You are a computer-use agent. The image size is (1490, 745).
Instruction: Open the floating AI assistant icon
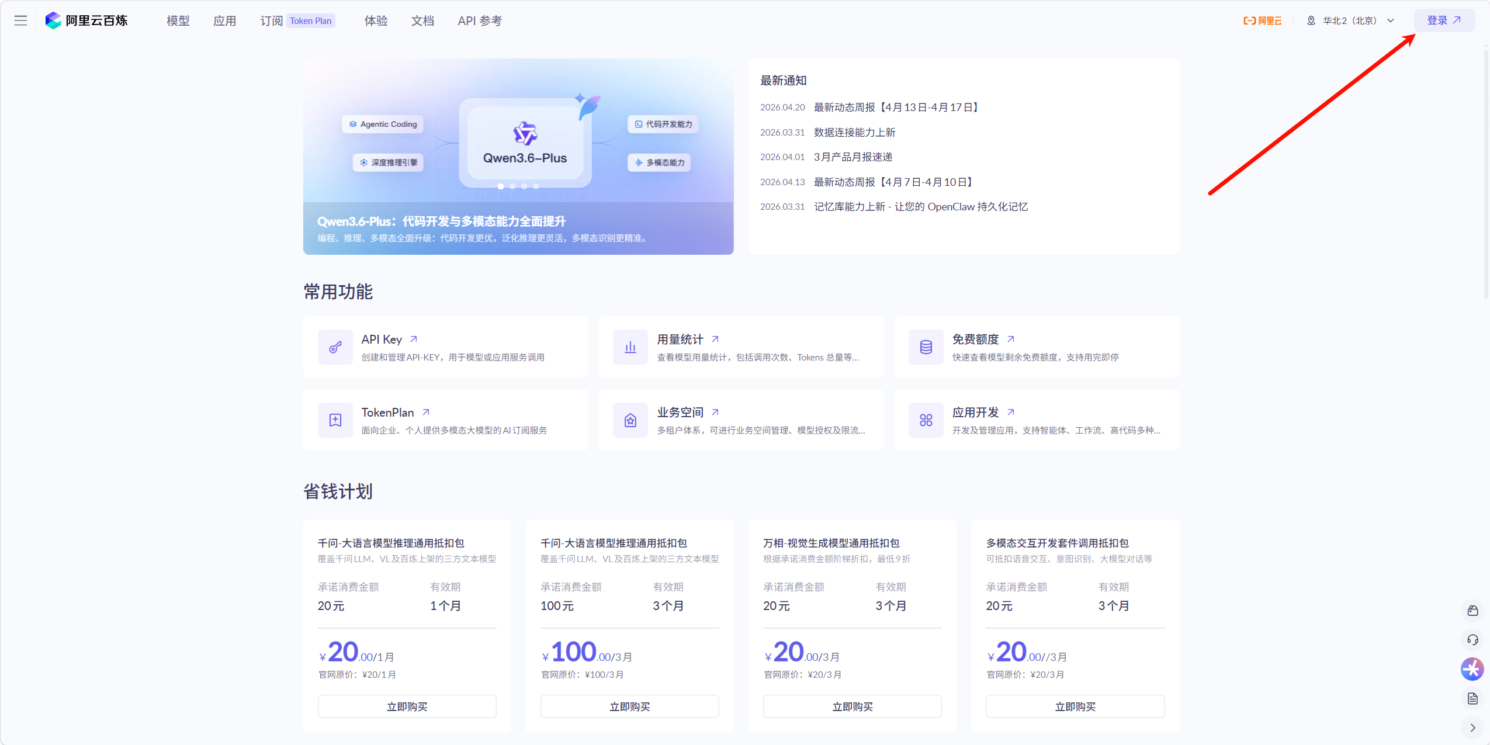click(1472, 669)
